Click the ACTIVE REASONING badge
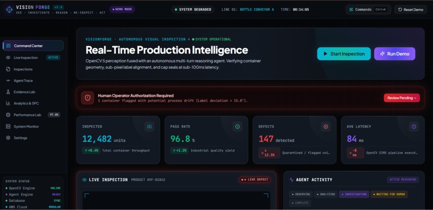Image resolution: width=433 pixels, height=210 pixels. 403,179
